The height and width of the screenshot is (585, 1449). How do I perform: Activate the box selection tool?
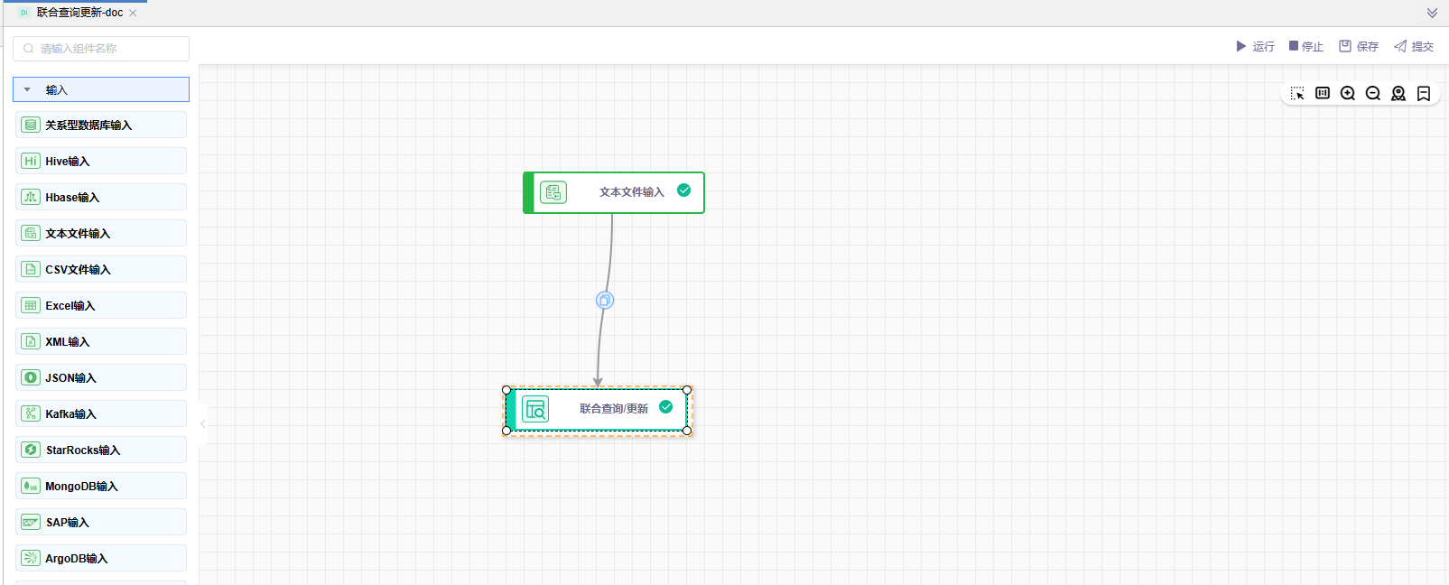click(x=1297, y=94)
